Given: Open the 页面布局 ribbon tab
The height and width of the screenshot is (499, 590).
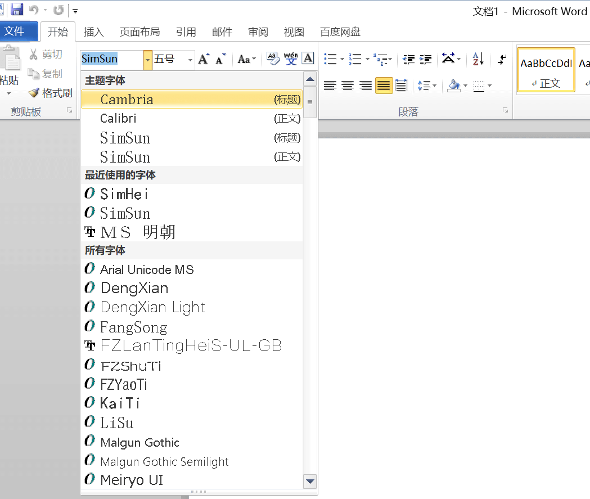Looking at the screenshot, I should click(139, 32).
